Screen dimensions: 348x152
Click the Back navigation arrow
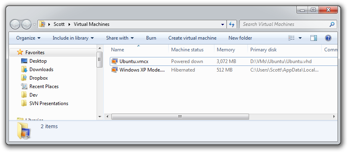tap(15, 24)
